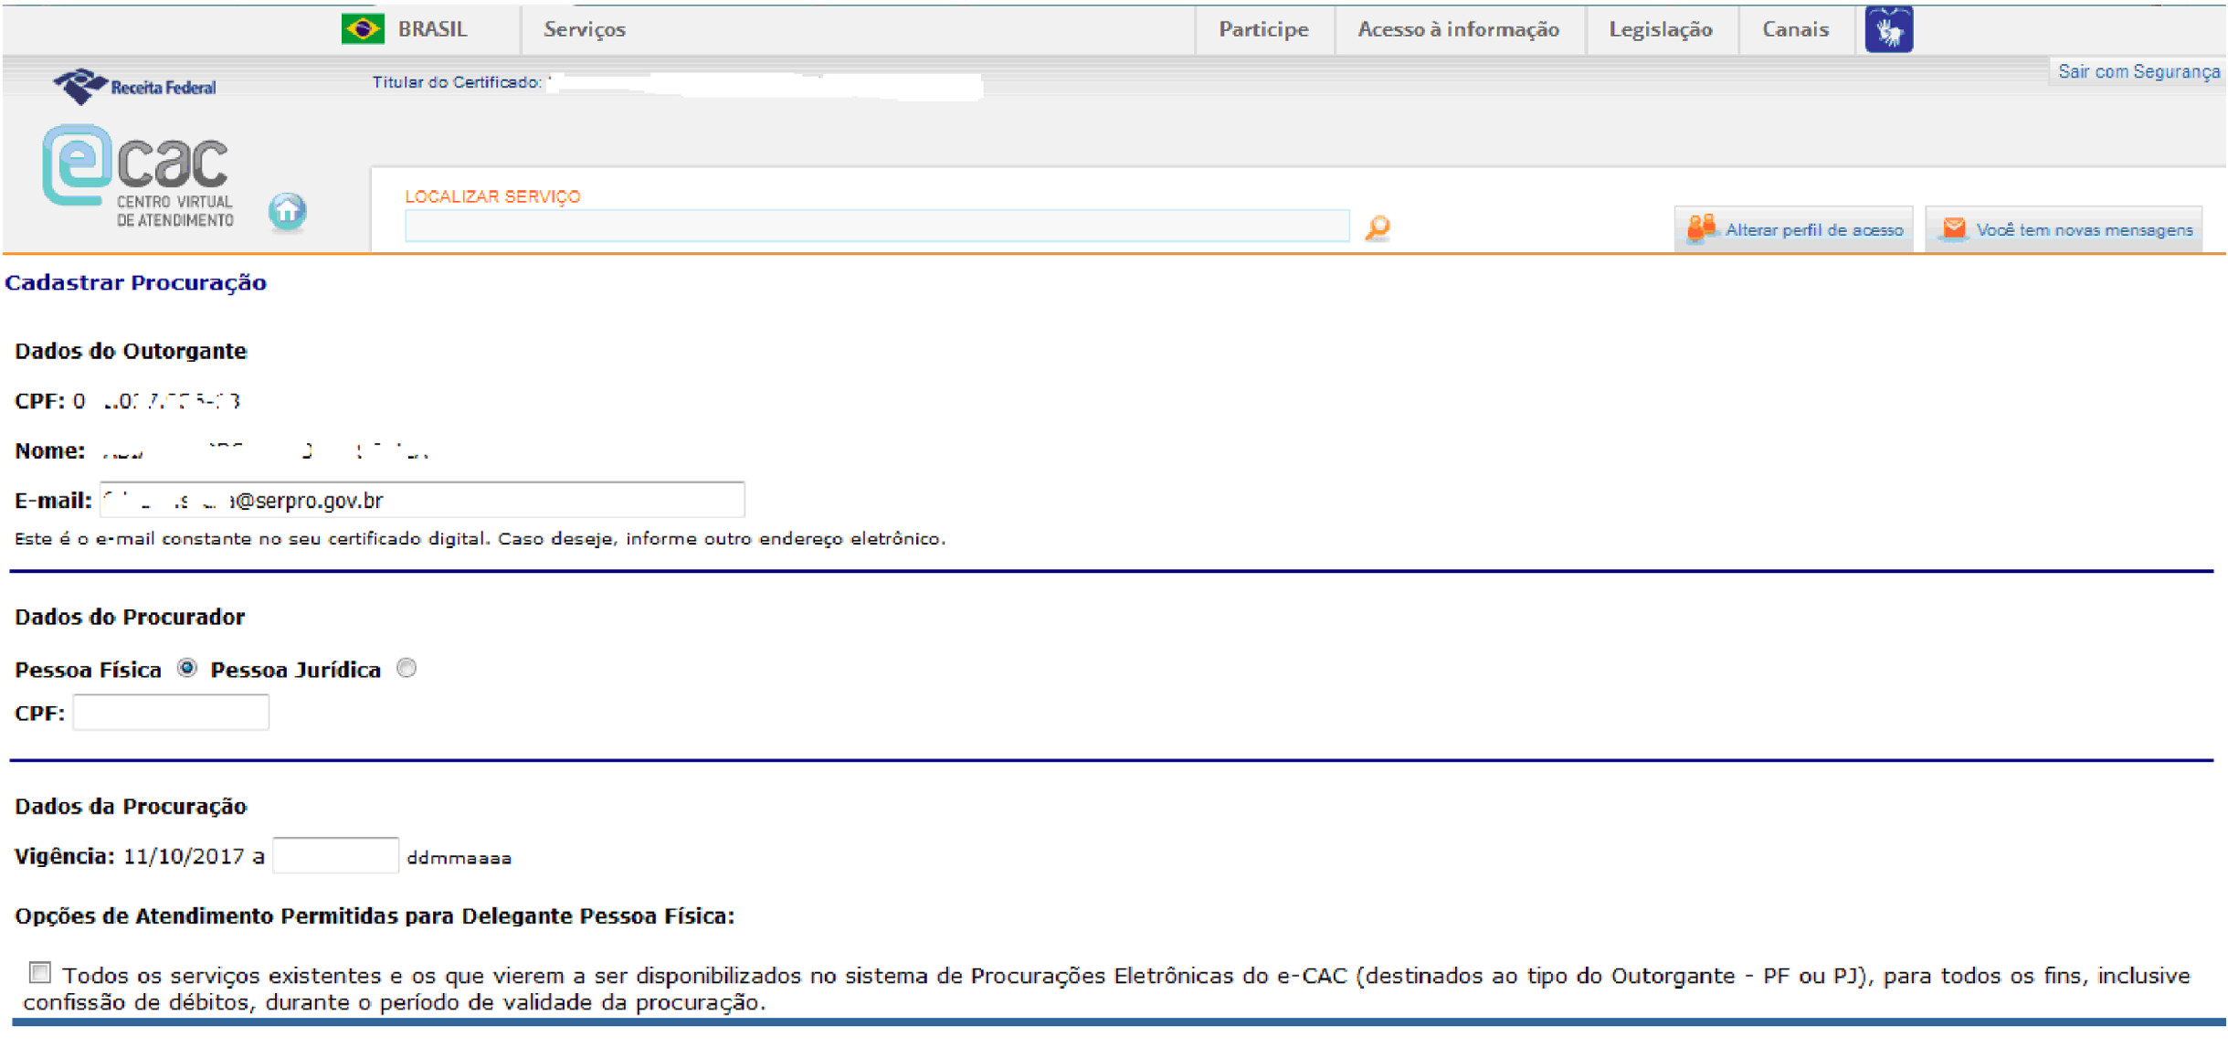Image resolution: width=2228 pixels, height=1058 pixels.
Task: Open the Serviços menu
Action: tap(585, 30)
